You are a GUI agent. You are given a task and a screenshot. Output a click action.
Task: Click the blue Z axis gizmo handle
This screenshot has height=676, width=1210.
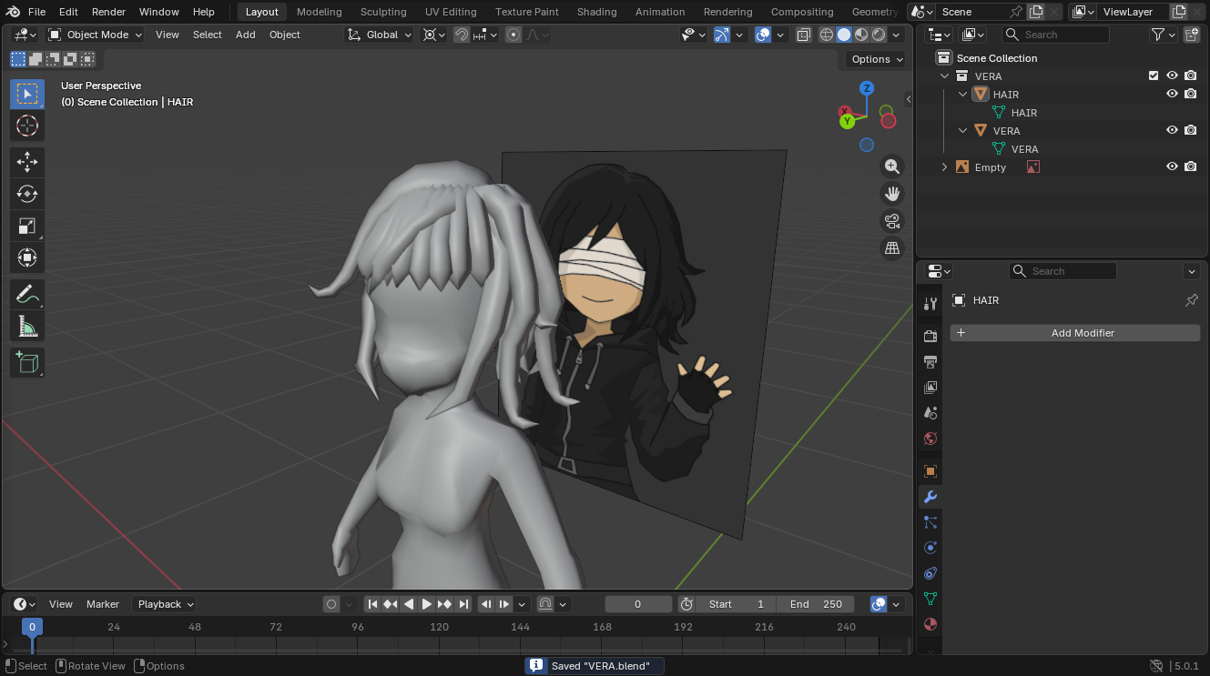pos(867,88)
